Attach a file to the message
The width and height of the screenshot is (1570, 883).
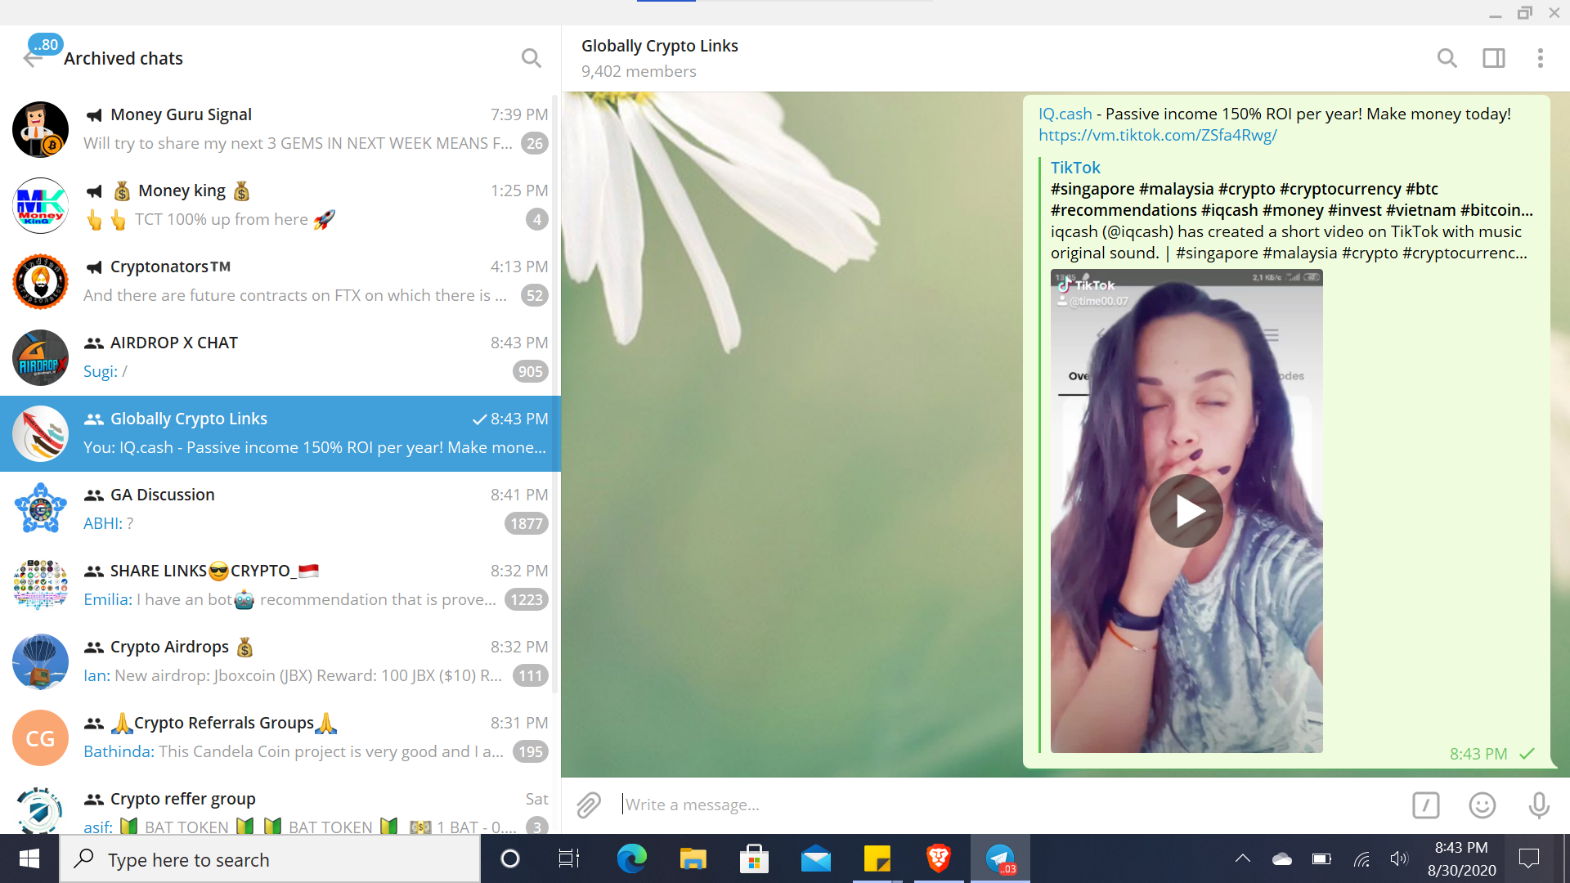click(x=589, y=805)
